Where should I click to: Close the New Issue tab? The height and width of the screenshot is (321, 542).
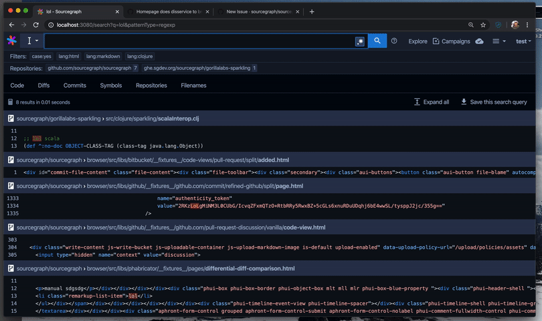tap(298, 11)
